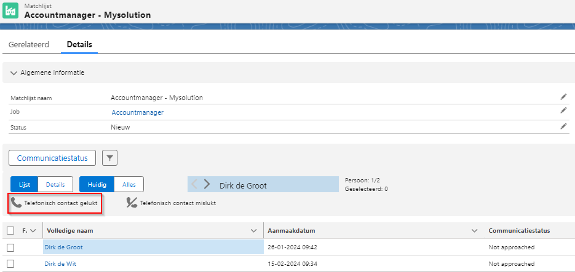This screenshot has height=272, width=575.
Task: Edit the Matchlijst naam field pencil icon
Action: coord(563,97)
